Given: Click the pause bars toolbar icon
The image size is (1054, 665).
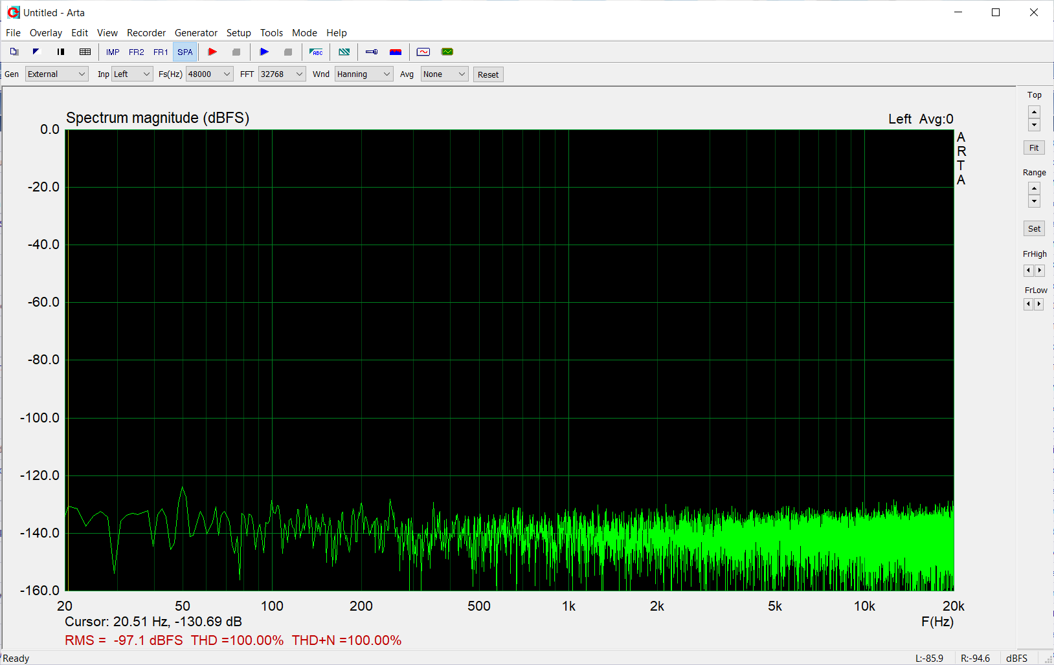Looking at the screenshot, I should pos(61,52).
